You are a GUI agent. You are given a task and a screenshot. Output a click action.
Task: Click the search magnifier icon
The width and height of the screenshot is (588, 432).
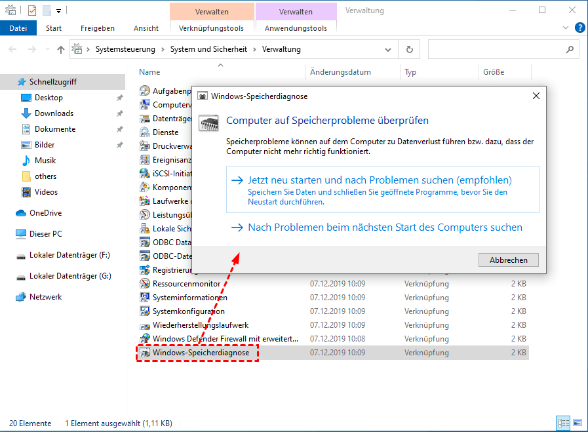click(x=570, y=49)
